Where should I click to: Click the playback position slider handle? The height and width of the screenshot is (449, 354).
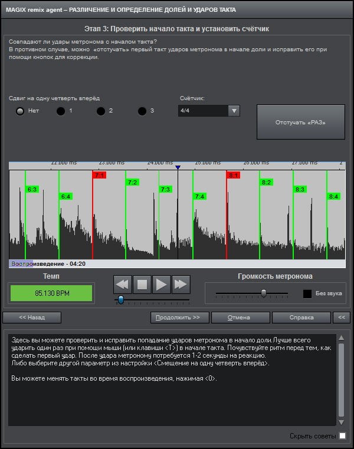coord(121,300)
